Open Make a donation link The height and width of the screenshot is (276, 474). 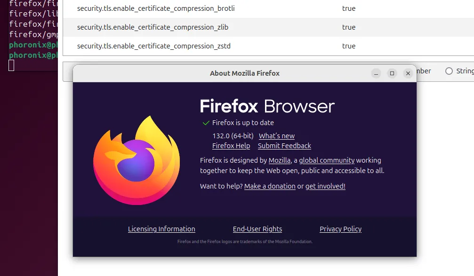tap(270, 186)
